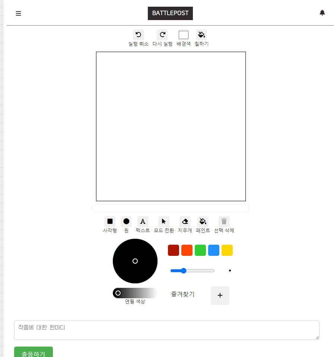Pick the yellow color swatch
Image resolution: width=334 pixels, height=357 pixels.
point(227,250)
